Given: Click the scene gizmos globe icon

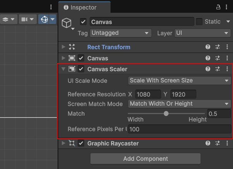Looking at the screenshot, I should (x=44, y=19).
